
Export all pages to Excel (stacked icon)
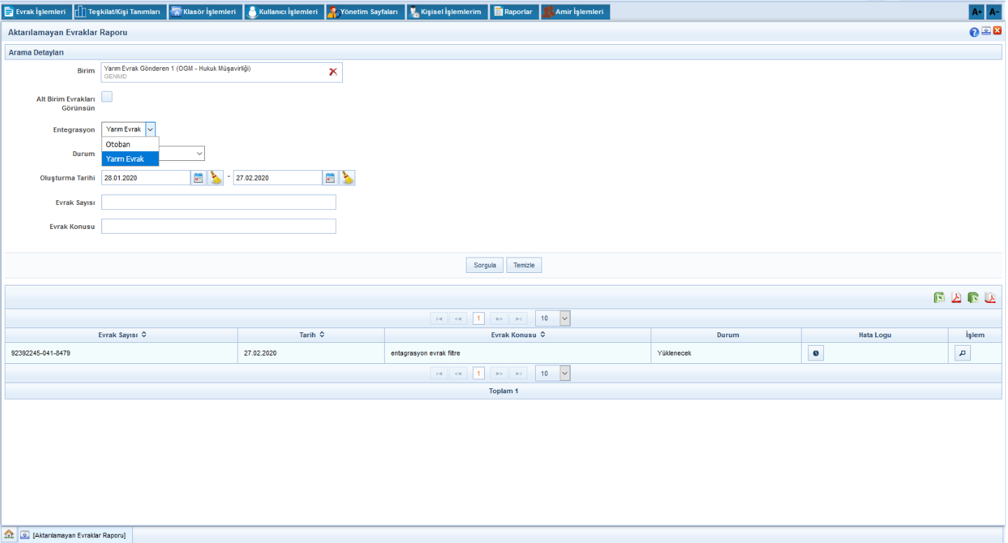click(973, 297)
